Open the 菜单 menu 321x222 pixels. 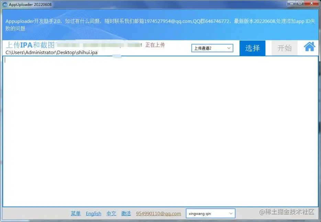point(76,213)
